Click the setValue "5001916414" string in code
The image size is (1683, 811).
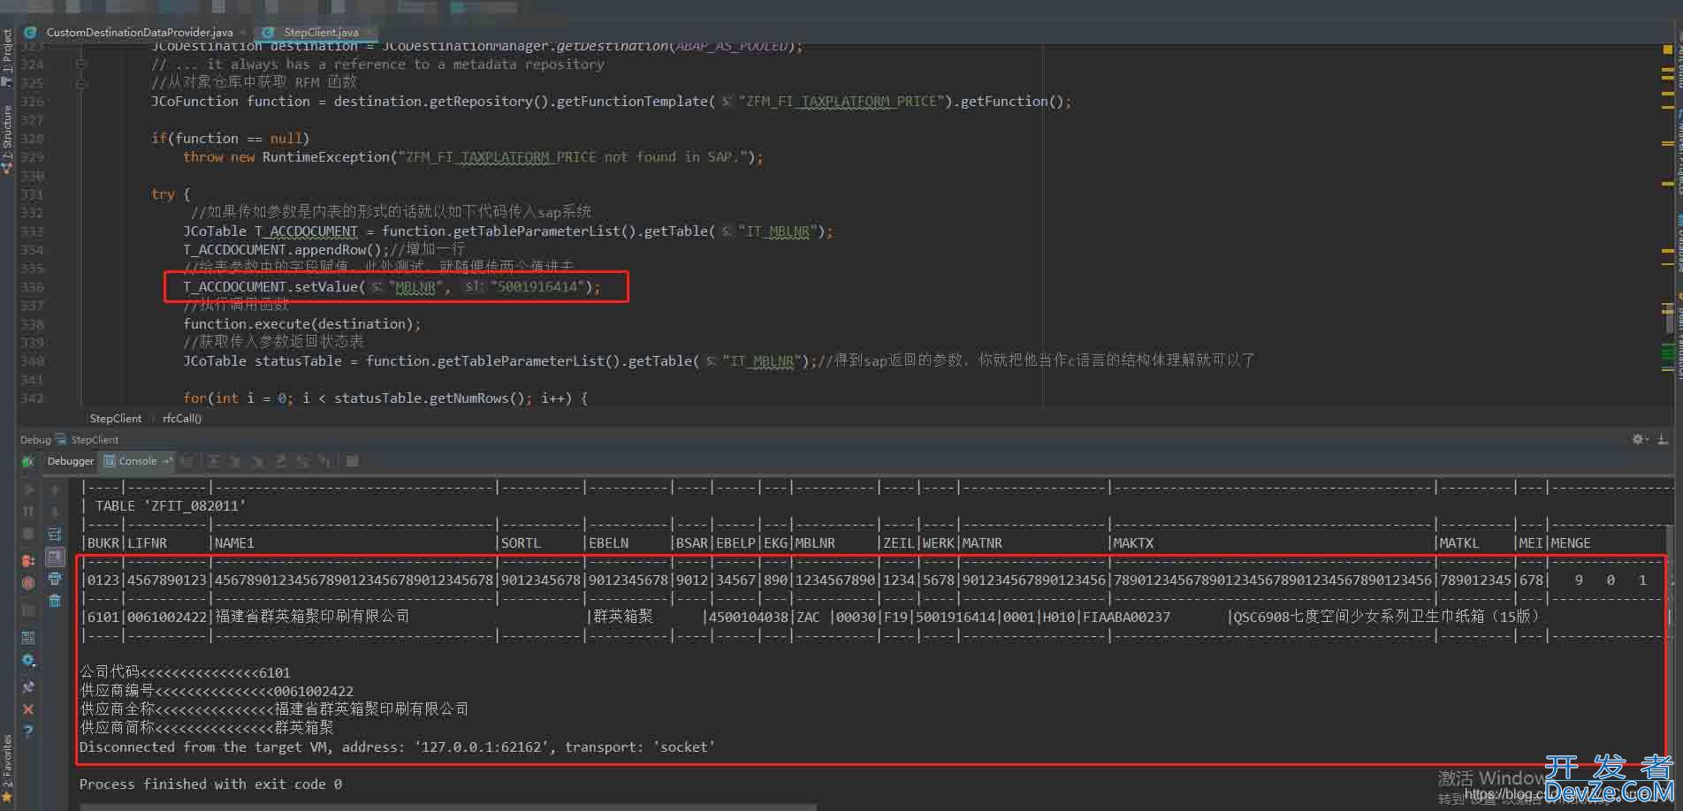pyautogui.click(x=537, y=287)
